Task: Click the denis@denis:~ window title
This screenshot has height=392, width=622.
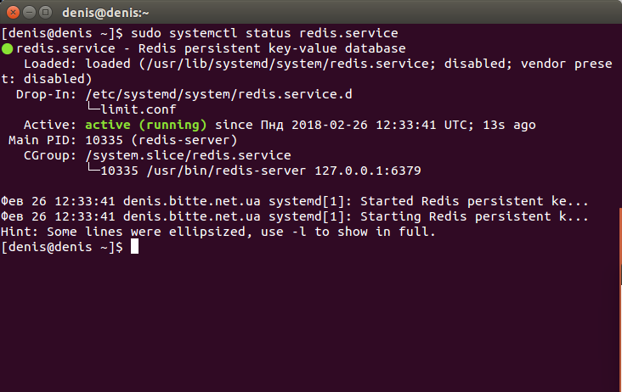Action: pos(105,13)
